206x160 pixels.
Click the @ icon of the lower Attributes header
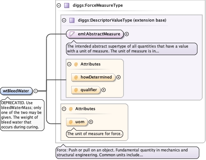71,109
